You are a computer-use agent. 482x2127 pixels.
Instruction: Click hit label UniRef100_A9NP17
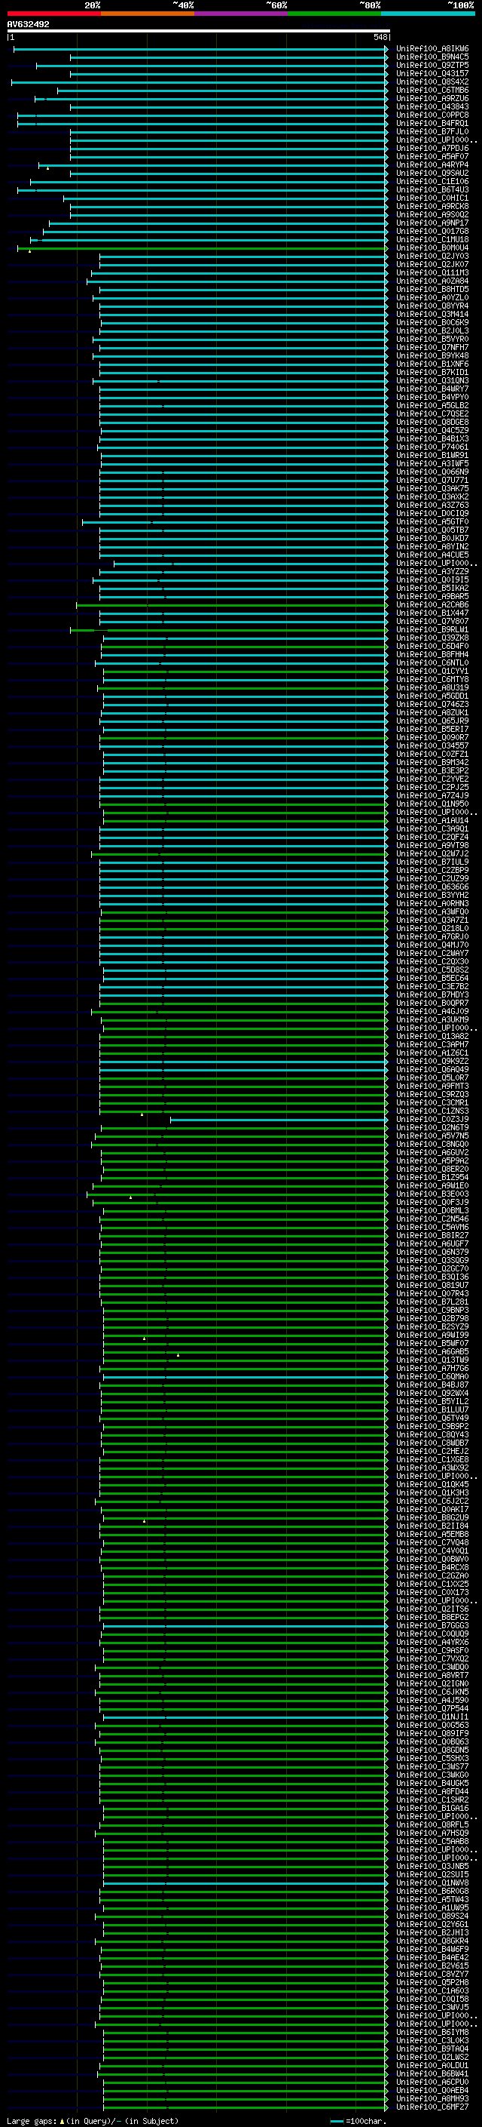(432, 223)
